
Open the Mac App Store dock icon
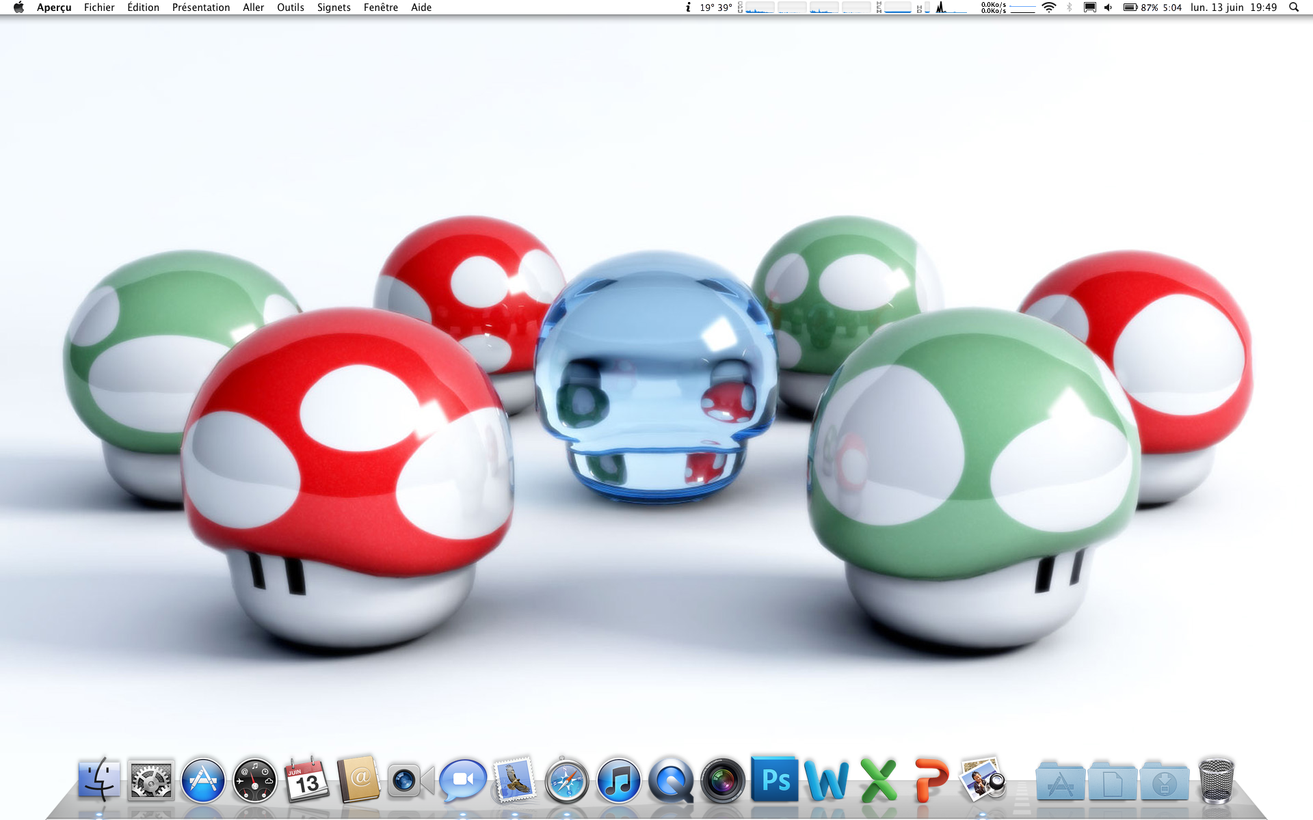203,780
